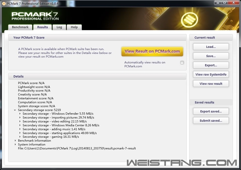Click the Saved results header
Image resolution: width=241 pixels, height=170 pixels.
[211, 102]
